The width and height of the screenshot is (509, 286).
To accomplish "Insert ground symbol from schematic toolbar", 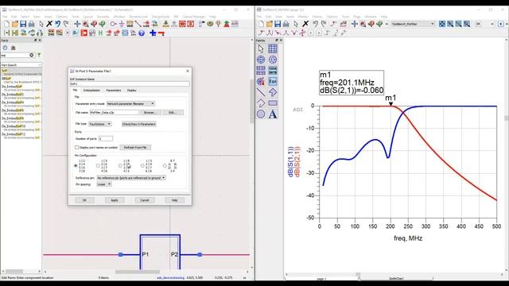I will point(122,24).
